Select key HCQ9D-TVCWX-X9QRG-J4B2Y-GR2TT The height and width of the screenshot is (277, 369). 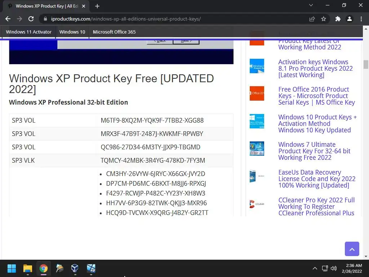coord(157,213)
